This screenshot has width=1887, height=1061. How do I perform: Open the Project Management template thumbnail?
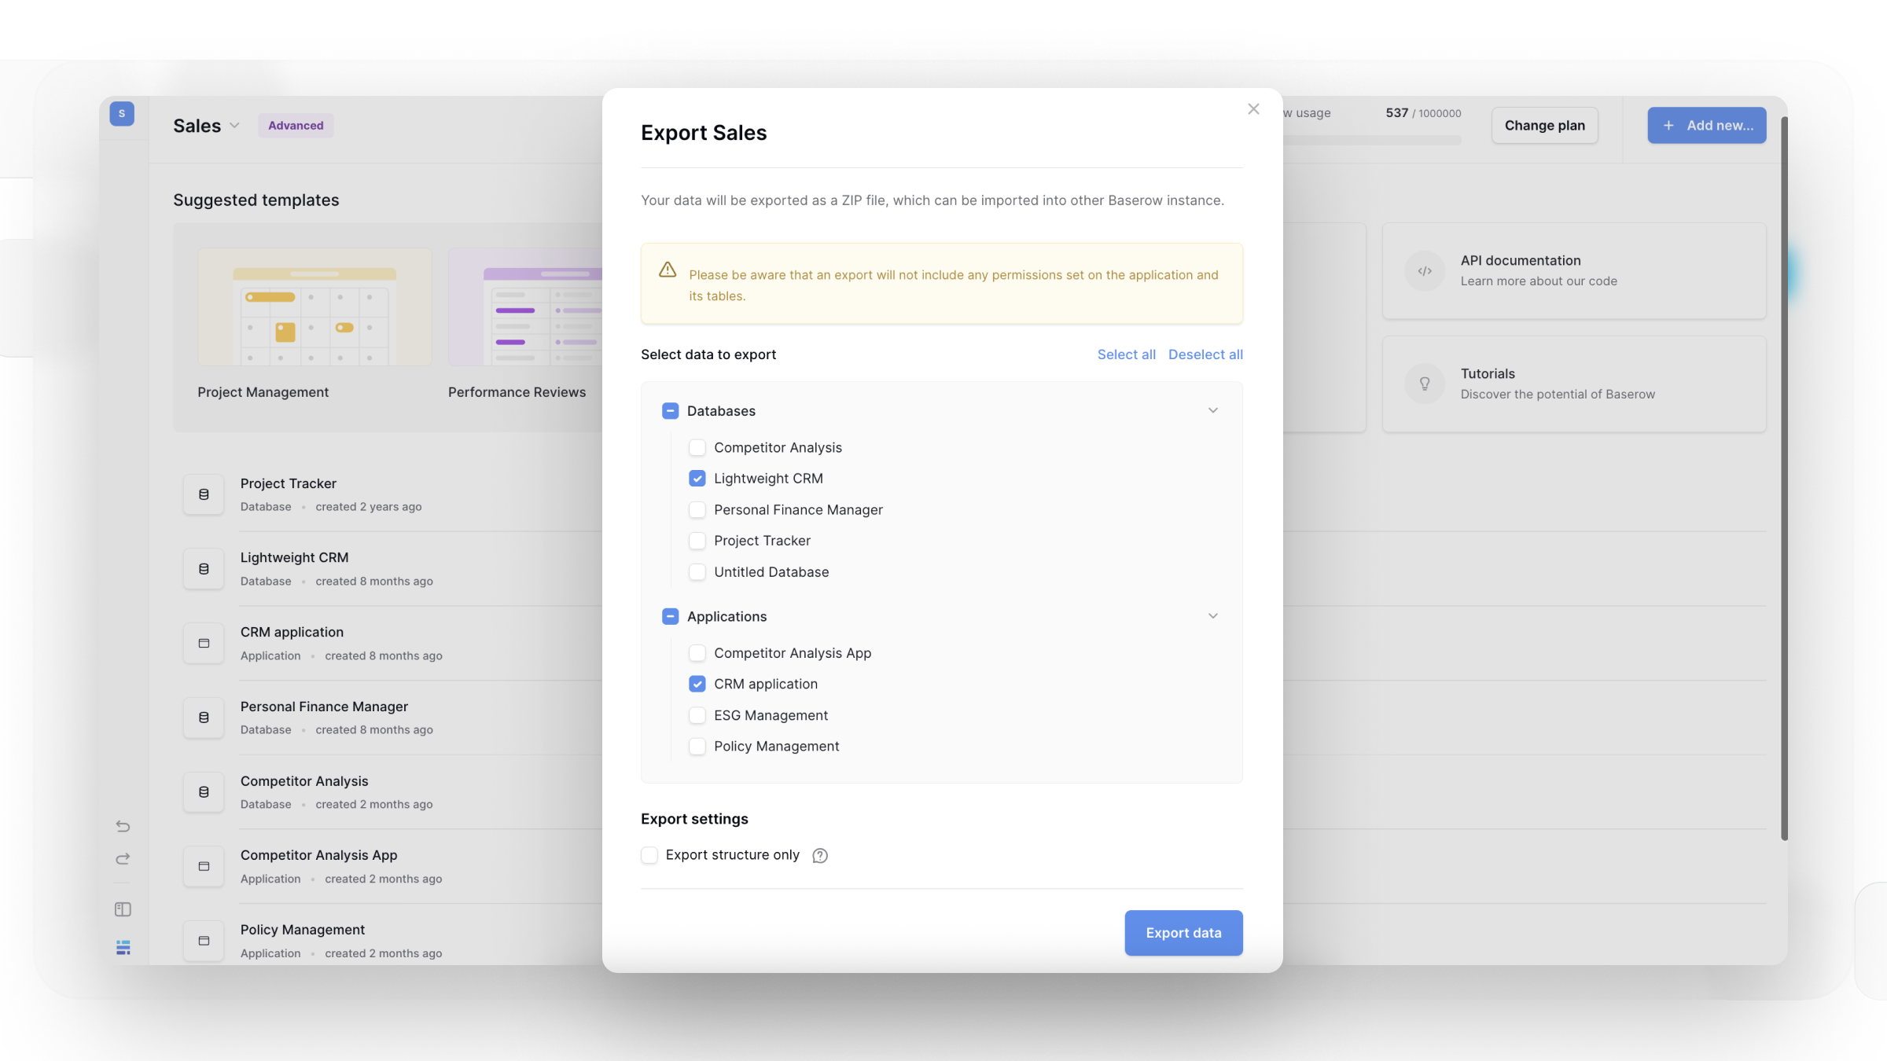(x=314, y=307)
